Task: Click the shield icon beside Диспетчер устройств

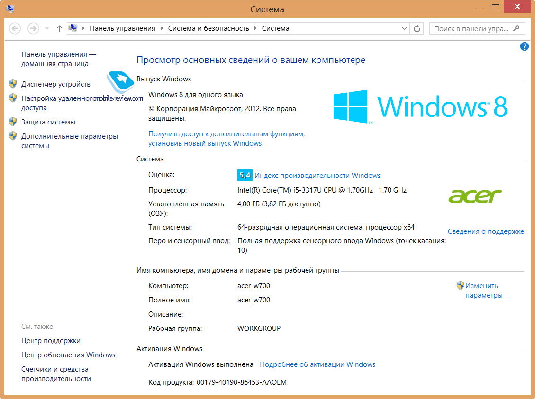Action: [x=13, y=84]
